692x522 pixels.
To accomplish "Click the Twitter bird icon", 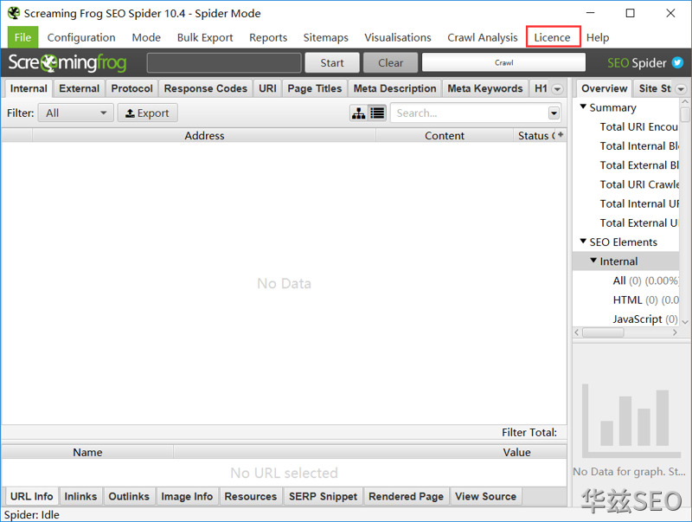I will pyautogui.click(x=677, y=62).
